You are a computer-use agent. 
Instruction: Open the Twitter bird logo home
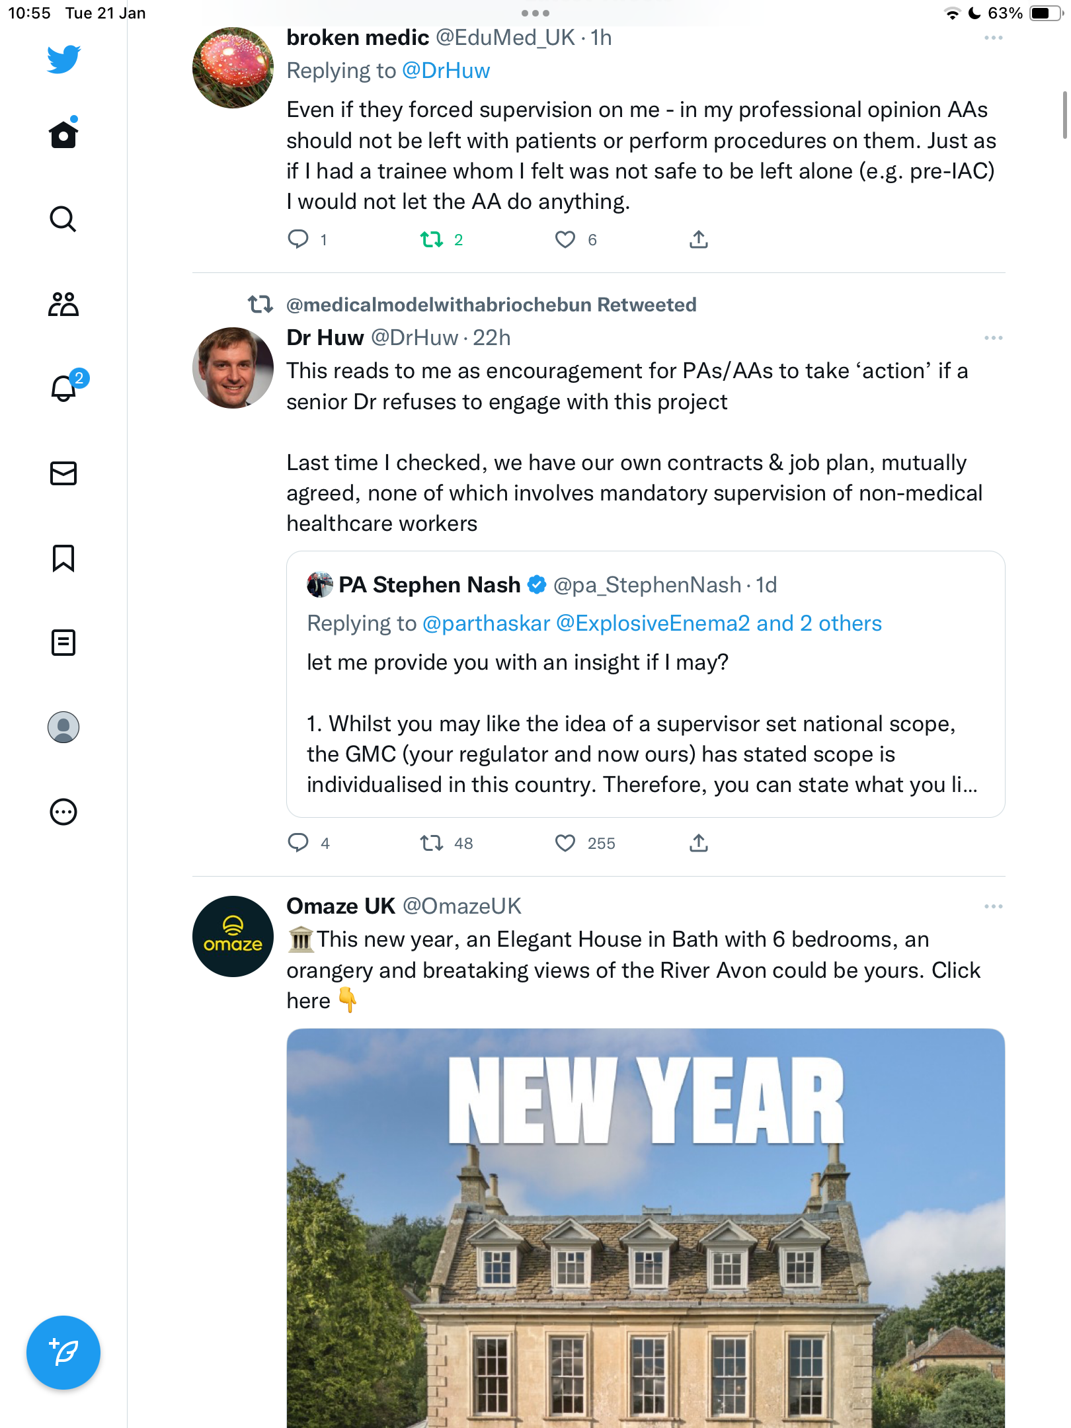63,59
